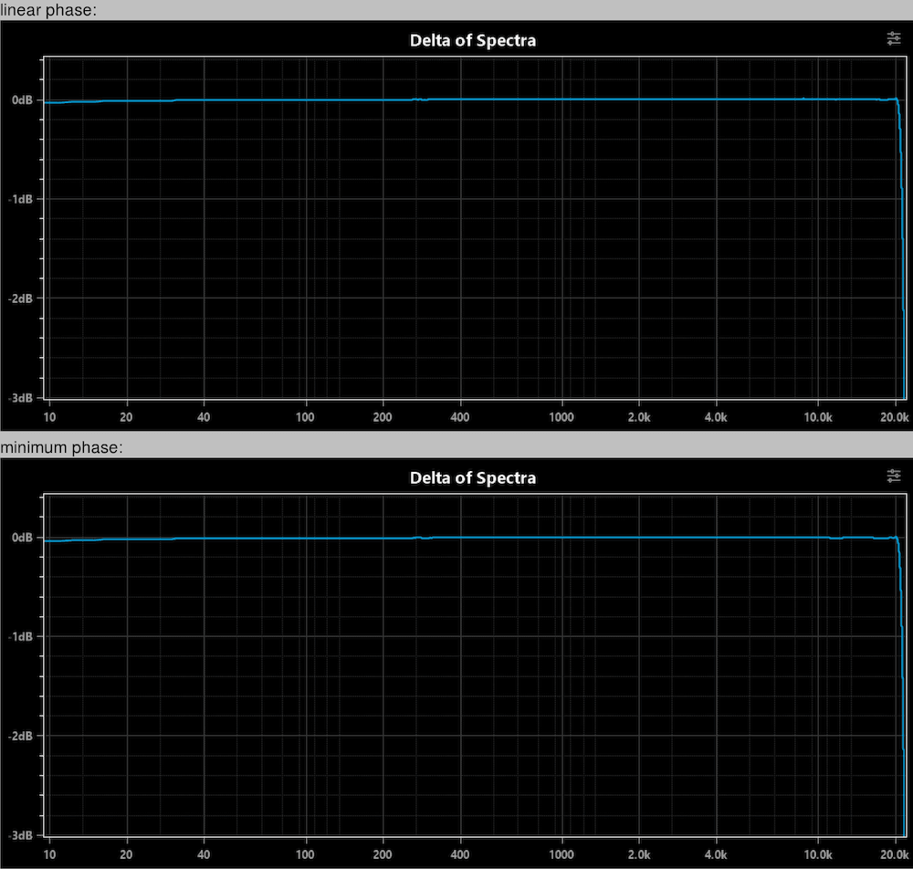Click the -2dB label on minimum phase graph

[x=20, y=736]
